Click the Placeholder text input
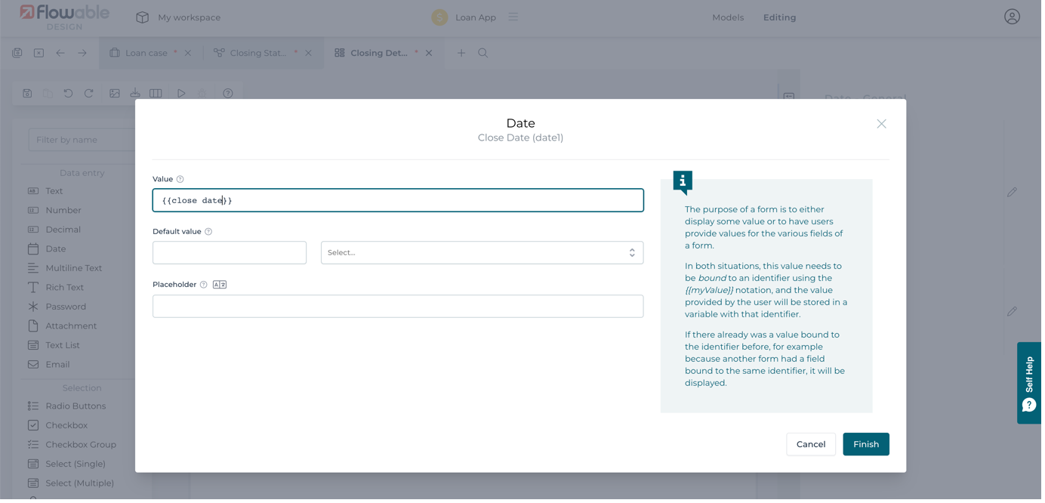The height and width of the screenshot is (503, 1045). (397, 306)
